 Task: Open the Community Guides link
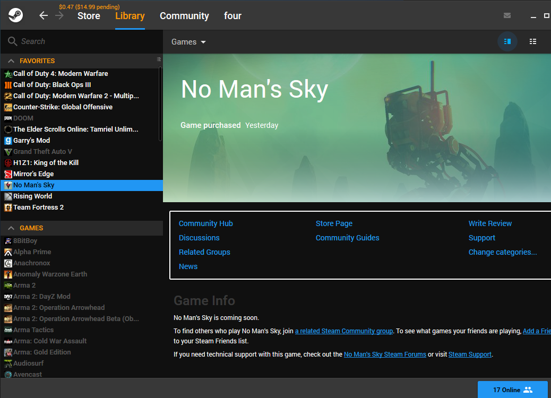(348, 238)
